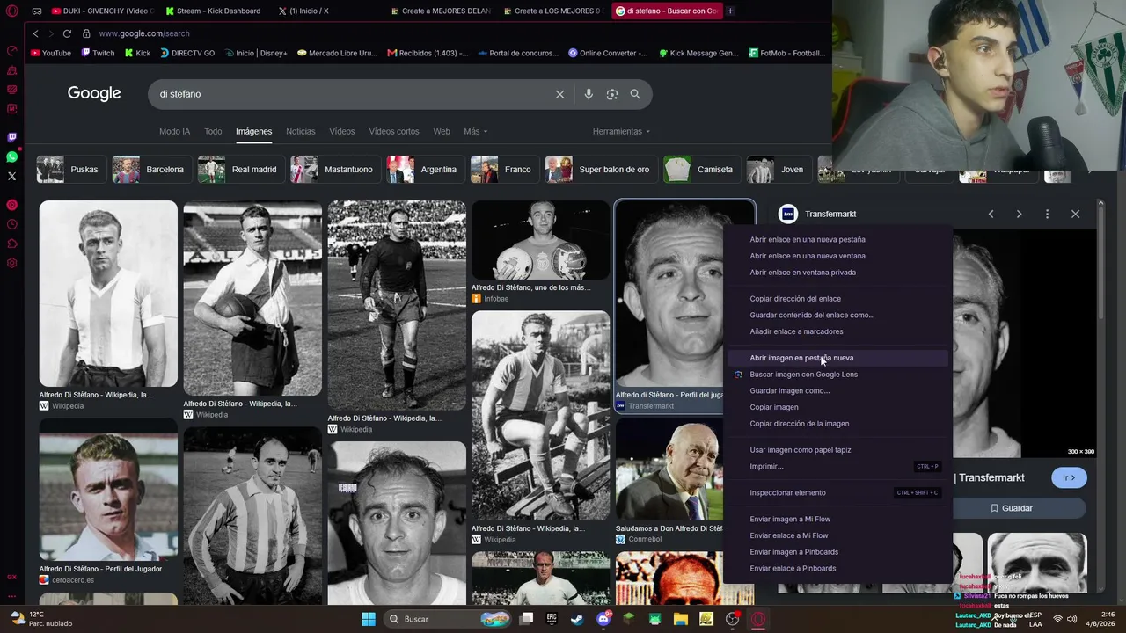Open OBS Studio from the taskbar

[732, 619]
